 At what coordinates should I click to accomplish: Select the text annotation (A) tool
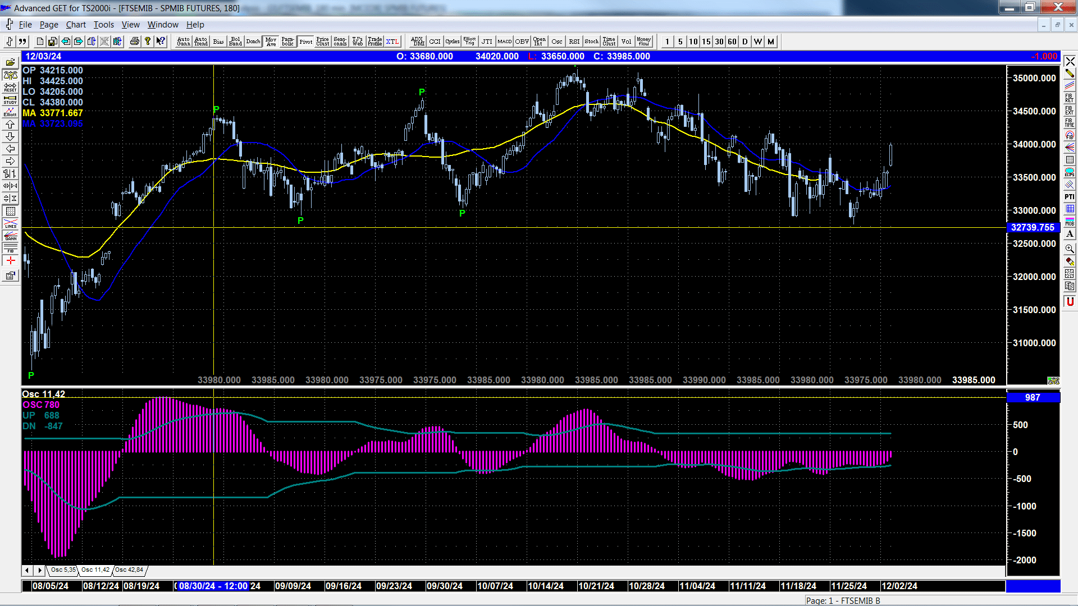pos(1070,234)
